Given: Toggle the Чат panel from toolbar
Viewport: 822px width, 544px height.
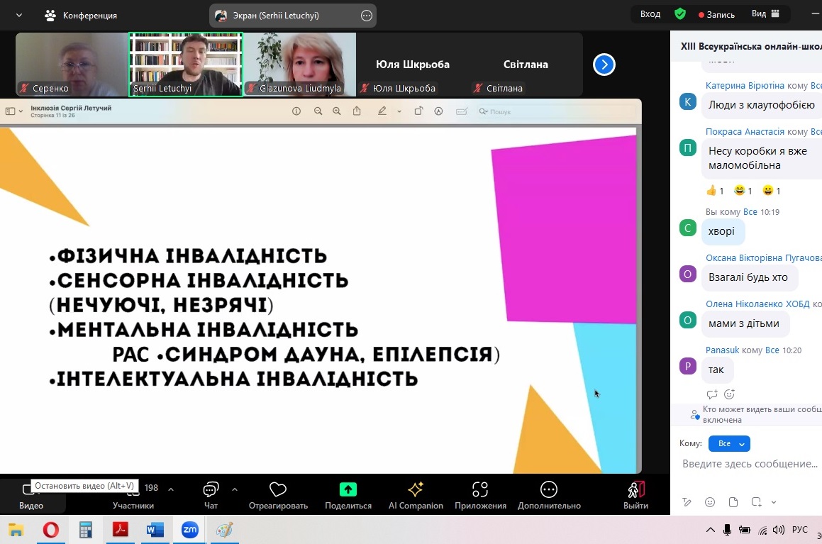Looking at the screenshot, I should pyautogui.click(x=211, y=495).
